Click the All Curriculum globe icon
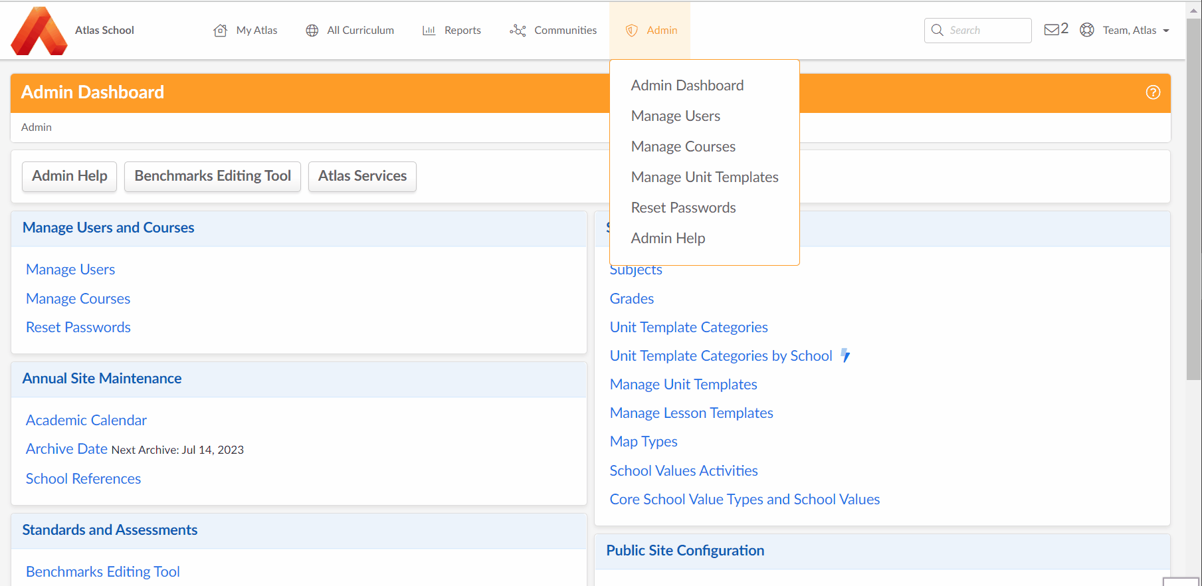This screenshot has width=1202, height=586. click(x=312, y=31)
